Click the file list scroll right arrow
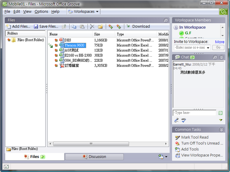 tap(166, 144)
